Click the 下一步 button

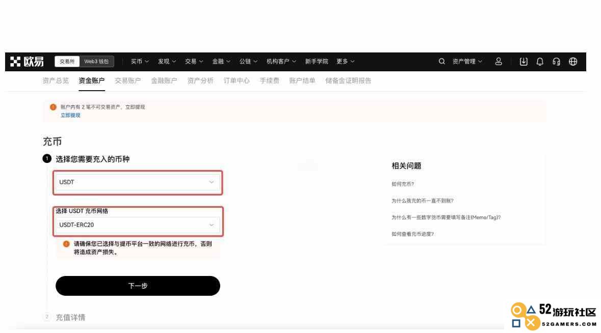click(138, 286)
